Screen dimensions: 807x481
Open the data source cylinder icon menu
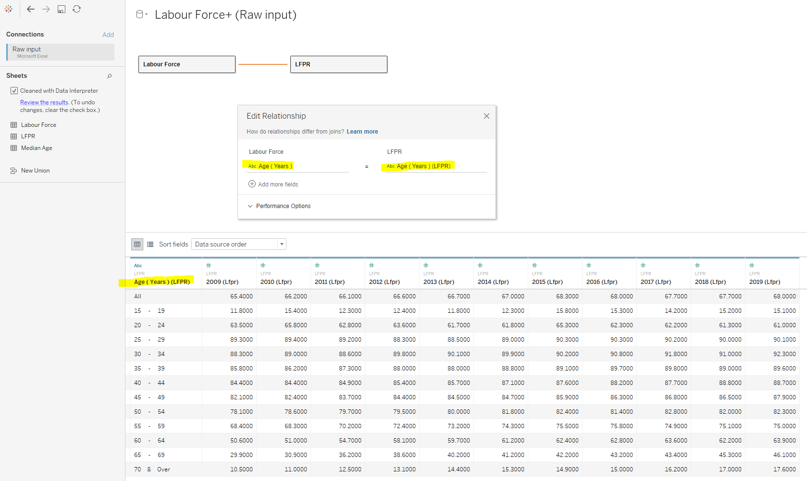pos(138,14)
